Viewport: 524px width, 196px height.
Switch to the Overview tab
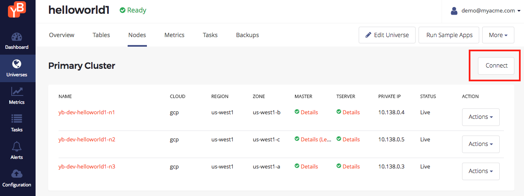tap(62, 35)
